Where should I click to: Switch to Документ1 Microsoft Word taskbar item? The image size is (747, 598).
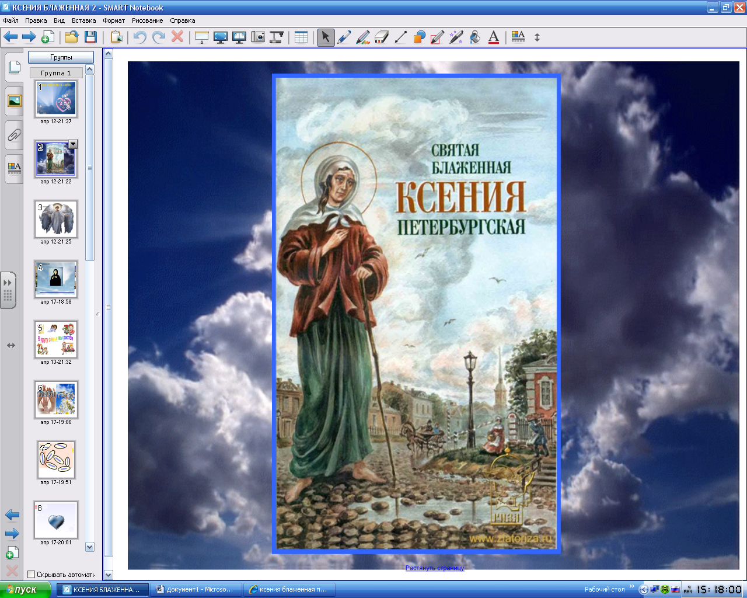point(196,590)
